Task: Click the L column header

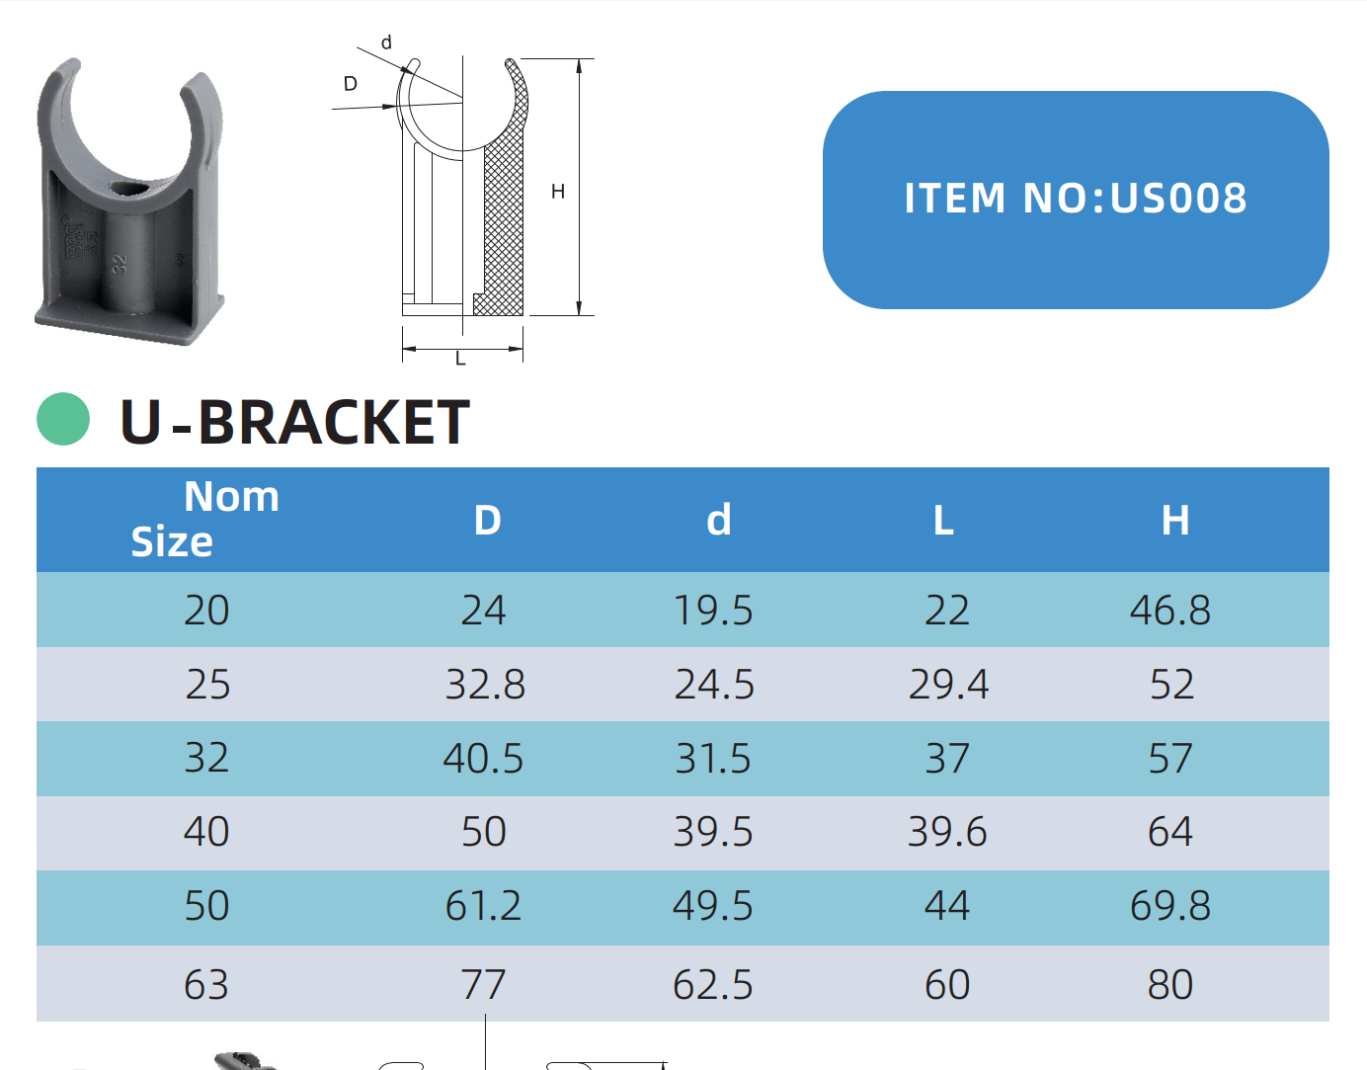Action: click(943, 521)
